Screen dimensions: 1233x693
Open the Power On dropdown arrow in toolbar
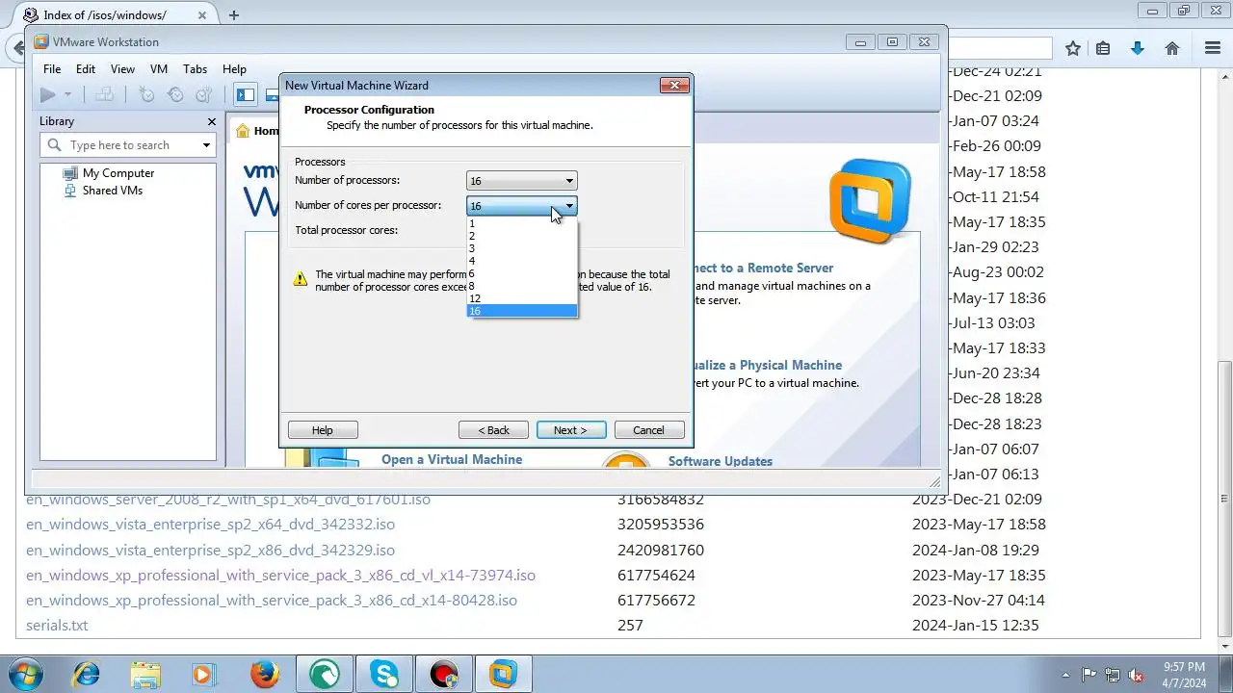point(67,94)
